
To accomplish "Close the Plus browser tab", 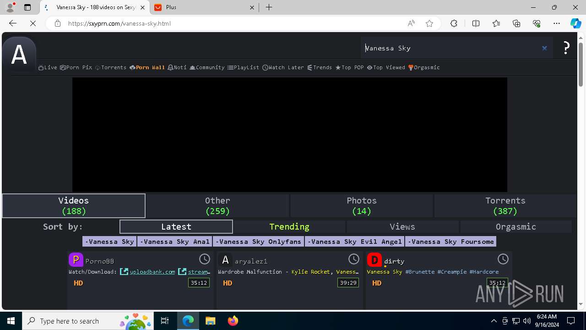I will [252, 7].
